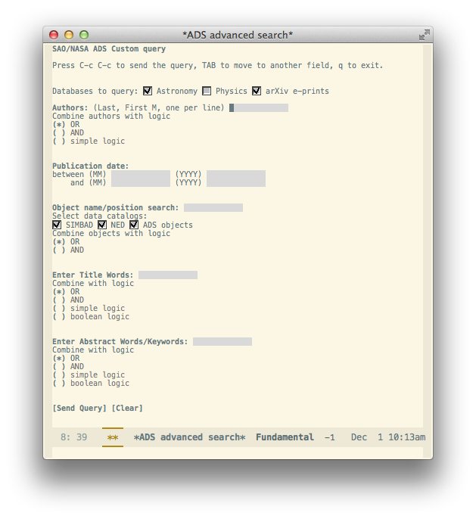Toggle the arXiv e-prints checkbox

(257, 91)
